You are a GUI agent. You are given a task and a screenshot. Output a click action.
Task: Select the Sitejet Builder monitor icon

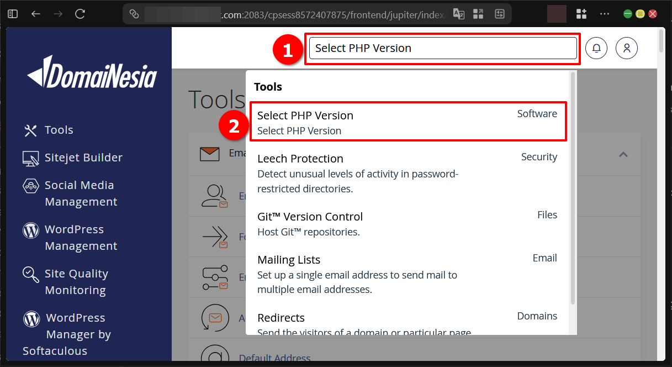(x=30, y=158)
